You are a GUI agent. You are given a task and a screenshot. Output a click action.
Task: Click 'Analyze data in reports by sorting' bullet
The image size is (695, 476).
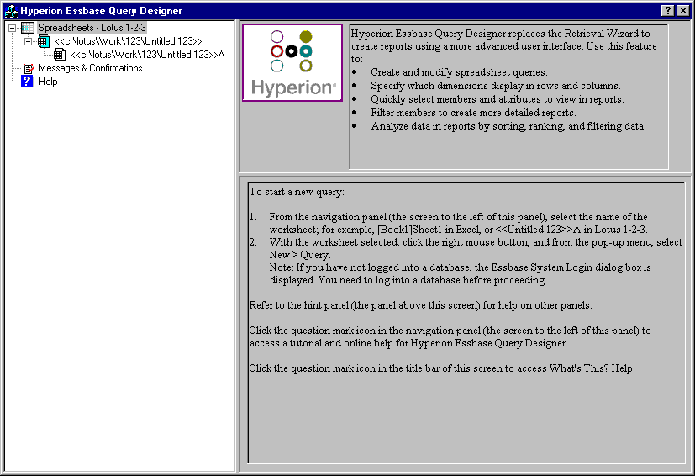[x=508, y=126]
